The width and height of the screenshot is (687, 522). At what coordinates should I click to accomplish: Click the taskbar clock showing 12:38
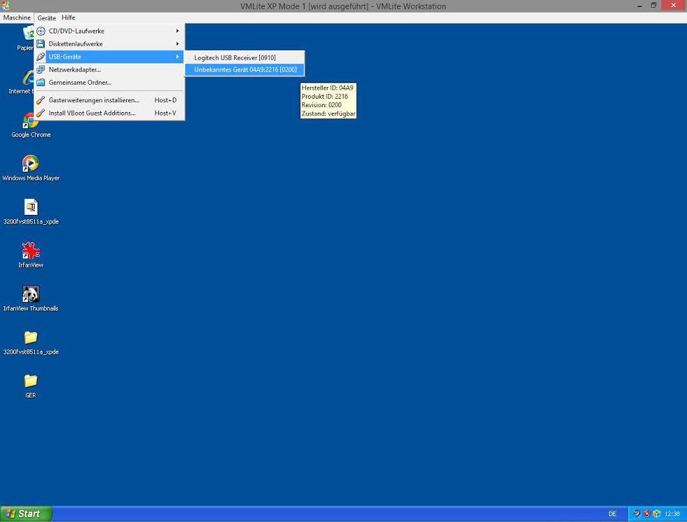coord(672,514)
